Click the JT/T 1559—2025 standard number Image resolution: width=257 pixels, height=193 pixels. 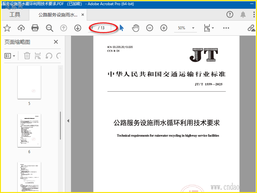[208, 84]
